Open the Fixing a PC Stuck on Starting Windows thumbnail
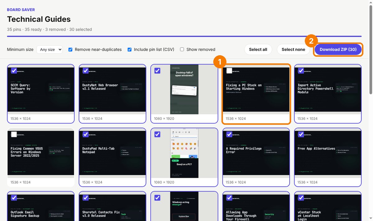Image resolution: width=373 pixels, height=221 pixels. point(256,89)
